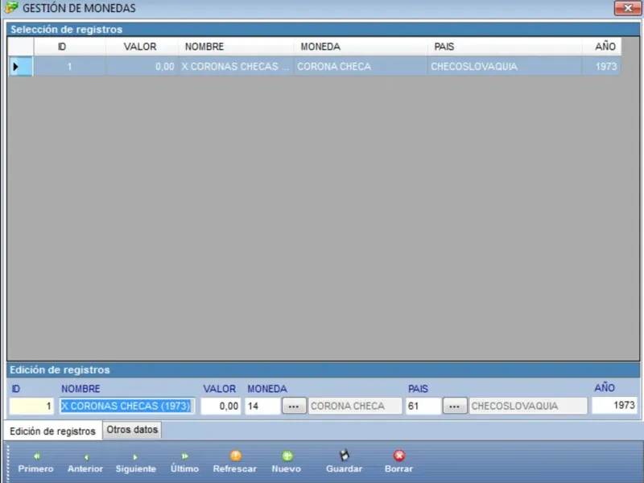The image size is (644, 483).
Task: Select the row indicator arrow of record 1
Action: tap(21, 66)
